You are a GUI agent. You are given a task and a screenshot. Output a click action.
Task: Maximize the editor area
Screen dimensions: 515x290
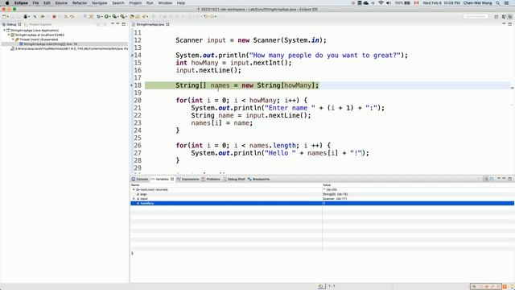click(509, 24)
